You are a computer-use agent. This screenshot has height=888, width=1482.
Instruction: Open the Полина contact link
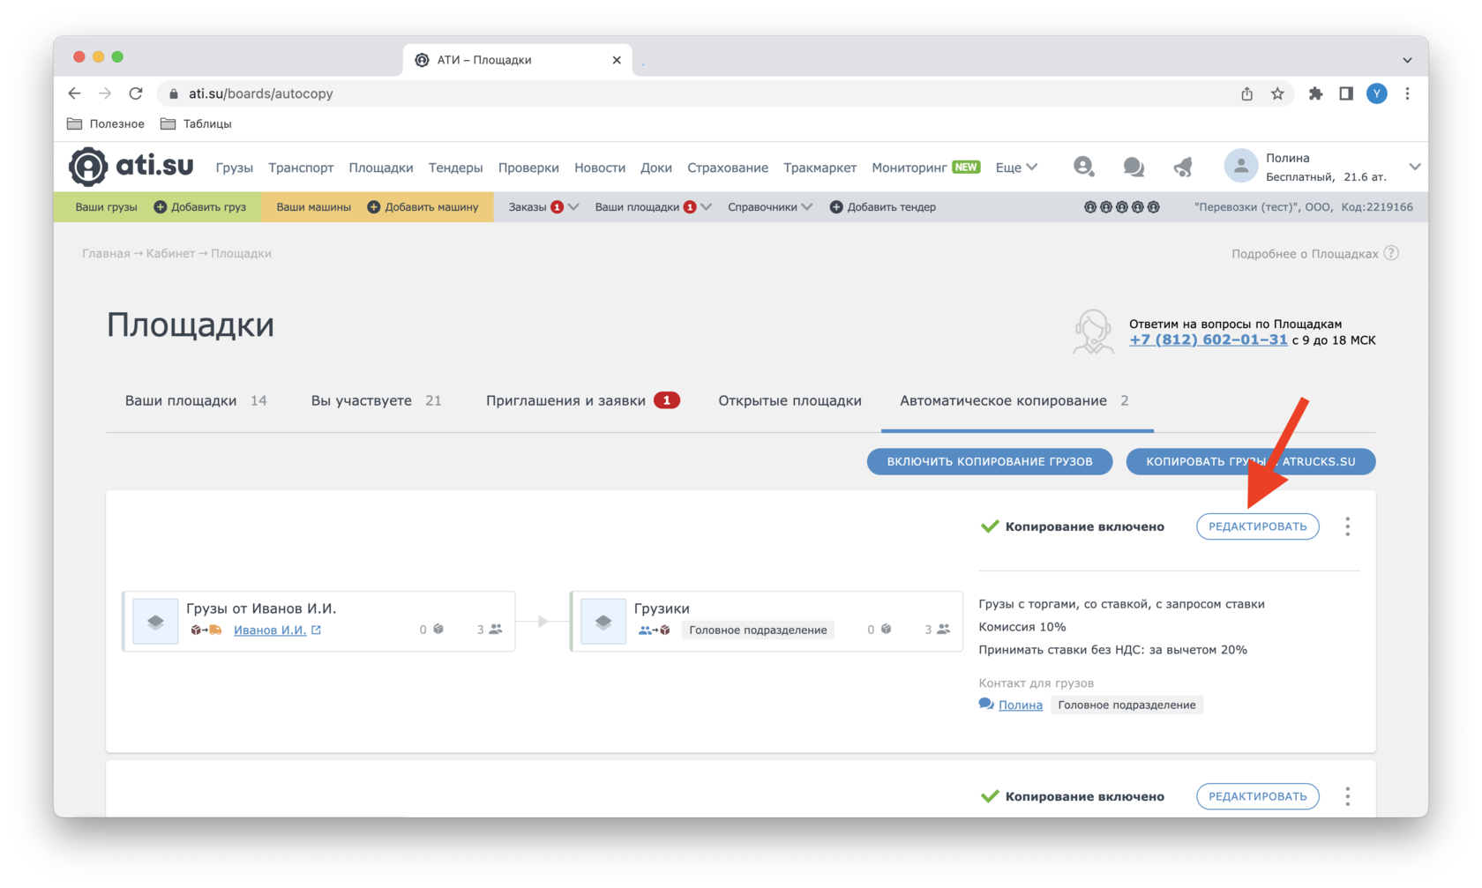click(1021, 705)
